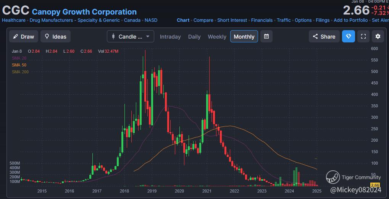The width and height of the screenshot is (389, 199).
Task: Select the SMA 50 indicator label
Action: (x=19, y=65)
